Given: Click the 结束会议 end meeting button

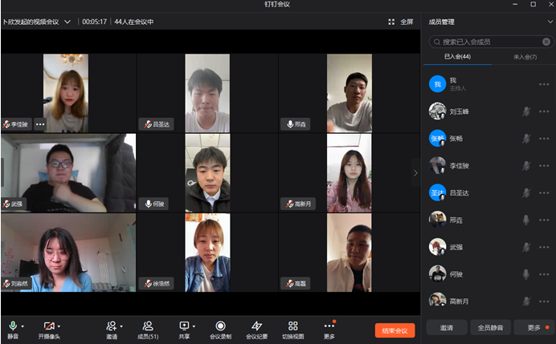Looking at the screenshot, I should tap(395, 330).
